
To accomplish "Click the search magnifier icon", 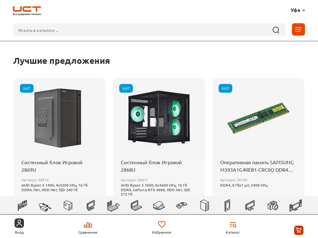I will (x=276, y=30).
